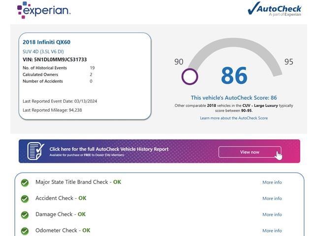Click the green checkmark beside Odometer Check
This screenshot has width=315, height=236.
coord(25,231)
